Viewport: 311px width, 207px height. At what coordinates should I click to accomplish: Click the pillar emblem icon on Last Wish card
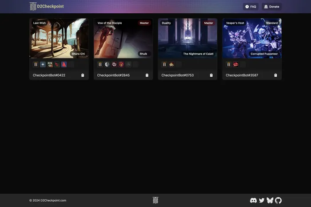(x=36, y=64)
